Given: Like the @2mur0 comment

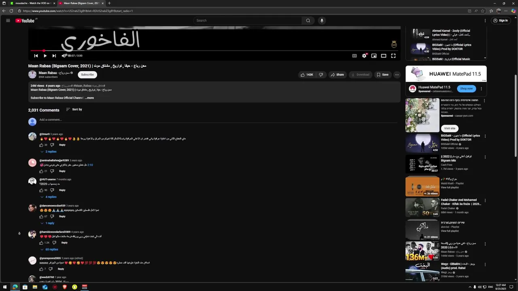Looking at the screenshot, I should click(x=41, y=145).
